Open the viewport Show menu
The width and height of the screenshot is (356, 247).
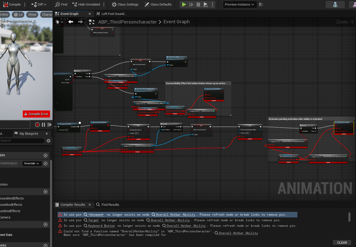(x=32, y=15)
